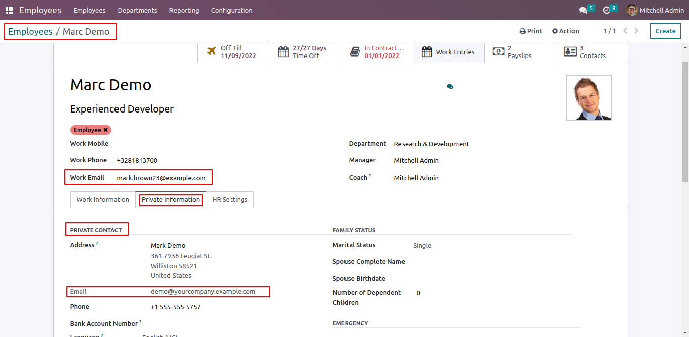The width and height of the screenshot is (689, 337).
Task: Click Mitchell Admin avatar in top bar
Action: coord(632,10)
